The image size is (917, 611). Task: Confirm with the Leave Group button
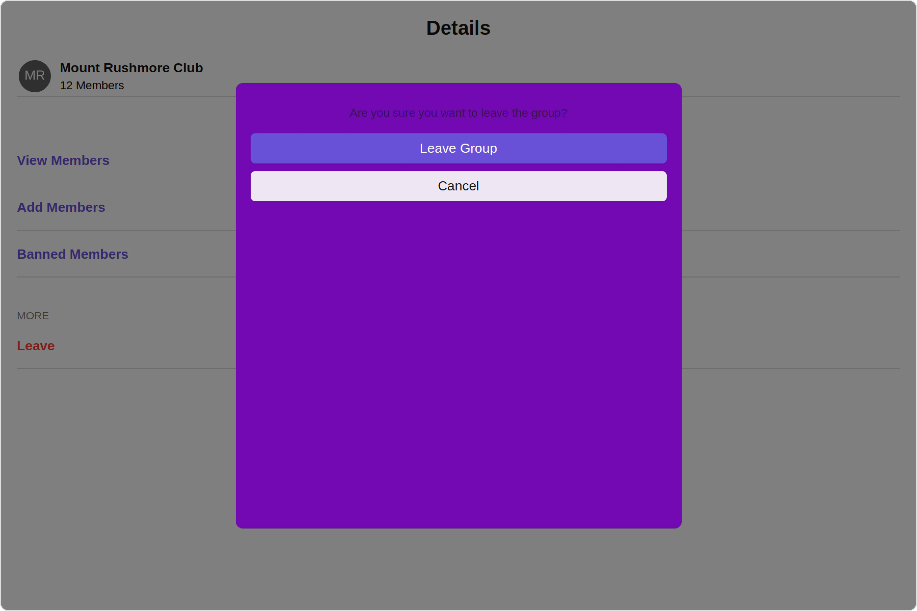coord(458,148)
